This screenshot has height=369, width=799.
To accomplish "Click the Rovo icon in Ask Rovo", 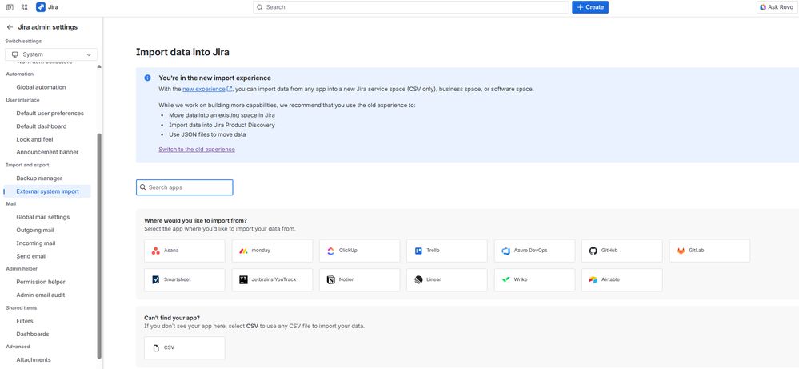I will point(763,7).
